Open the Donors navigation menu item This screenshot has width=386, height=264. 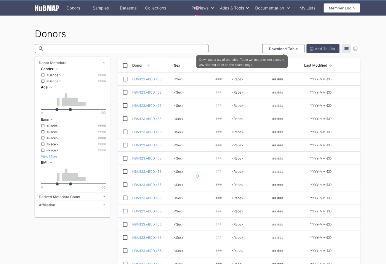point(73,8)
